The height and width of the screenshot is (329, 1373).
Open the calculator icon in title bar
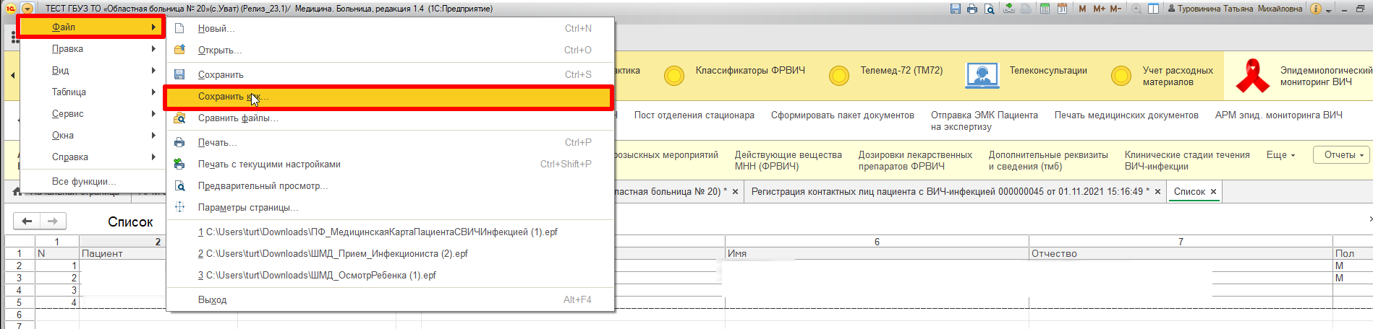[1045, 9]
